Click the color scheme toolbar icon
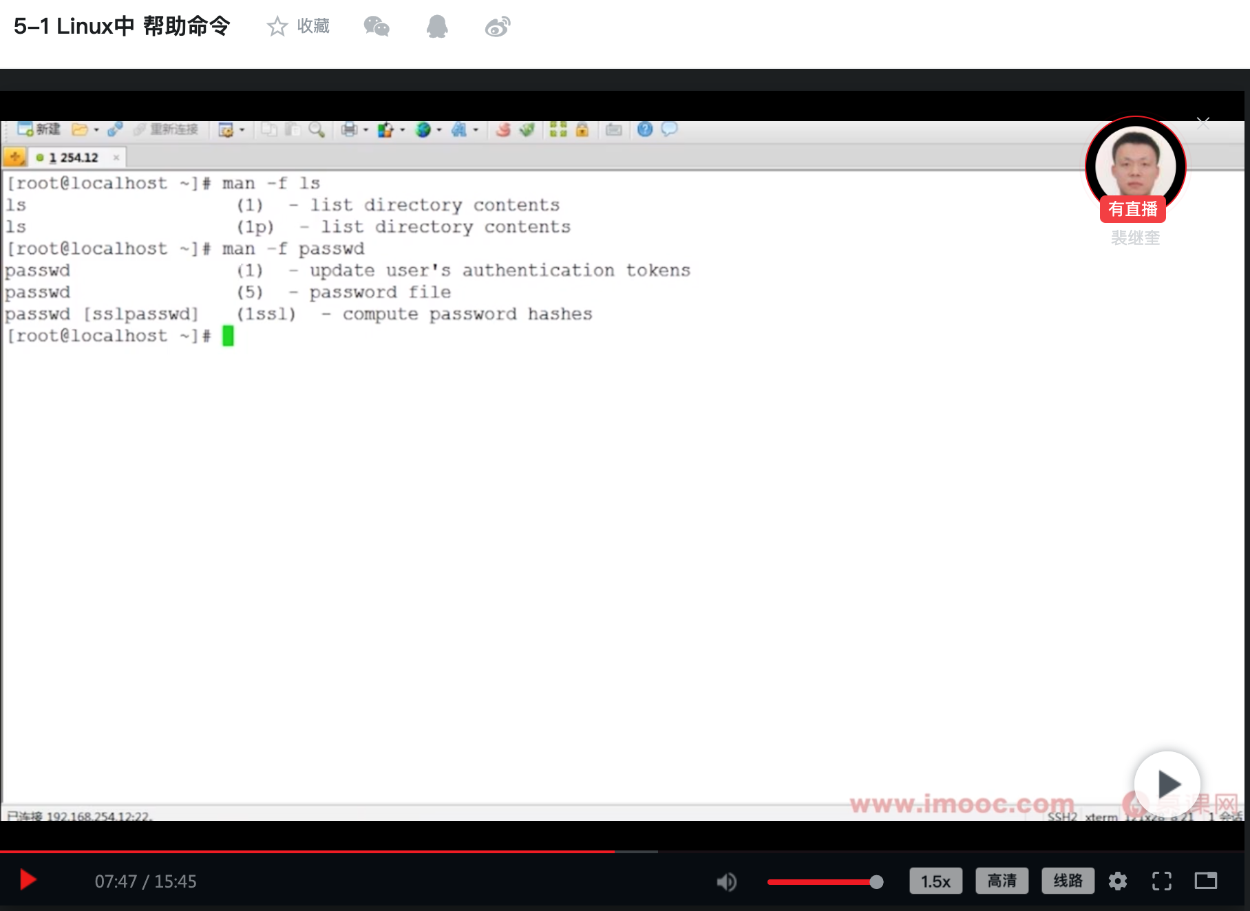 click(385, 129)
